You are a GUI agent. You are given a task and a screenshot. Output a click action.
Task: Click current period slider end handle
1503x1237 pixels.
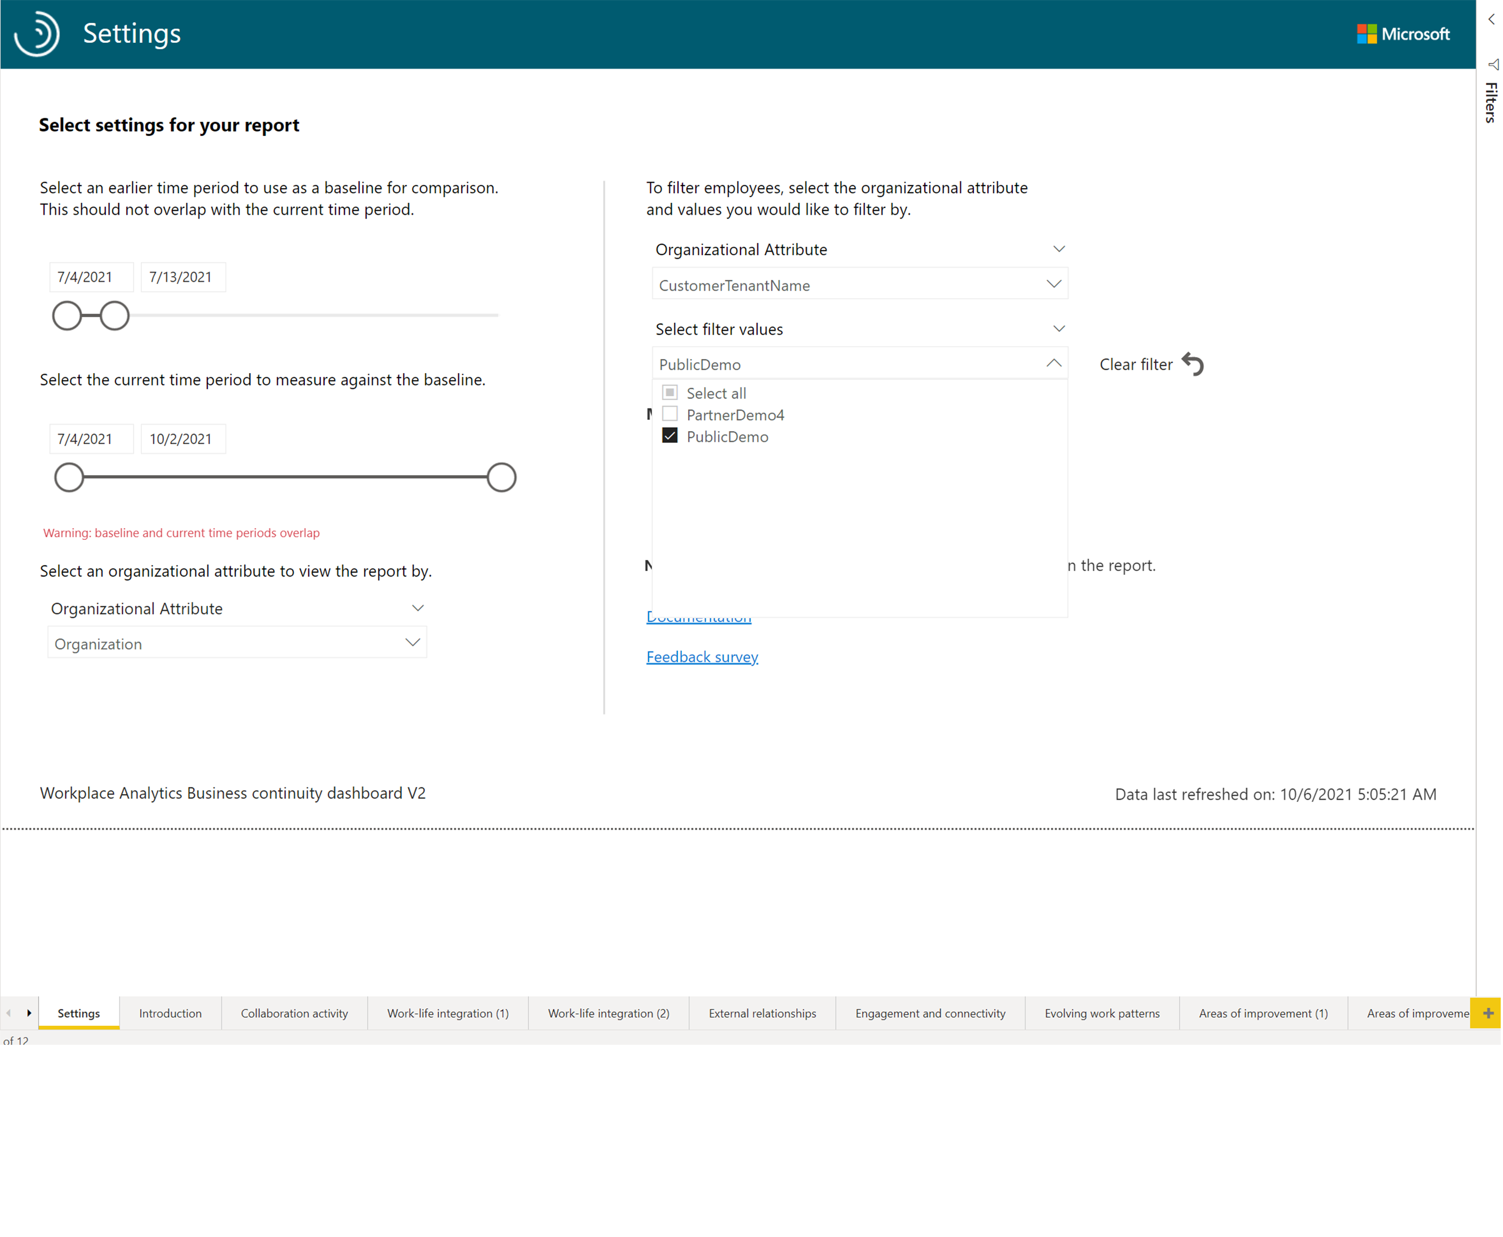point(502,477)
